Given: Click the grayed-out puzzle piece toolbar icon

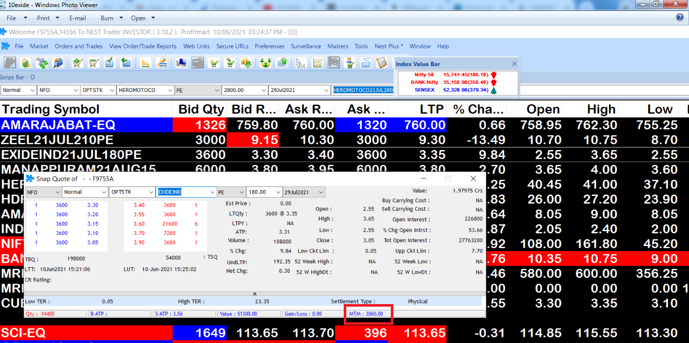Looking at the screenshot, I should (10, 63).
